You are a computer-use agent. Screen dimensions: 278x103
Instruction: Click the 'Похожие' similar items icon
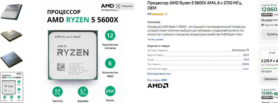pyautogui.click(x=124, y=6)
